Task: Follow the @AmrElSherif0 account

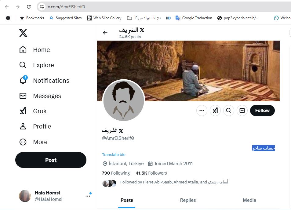Action: (262, 110)
